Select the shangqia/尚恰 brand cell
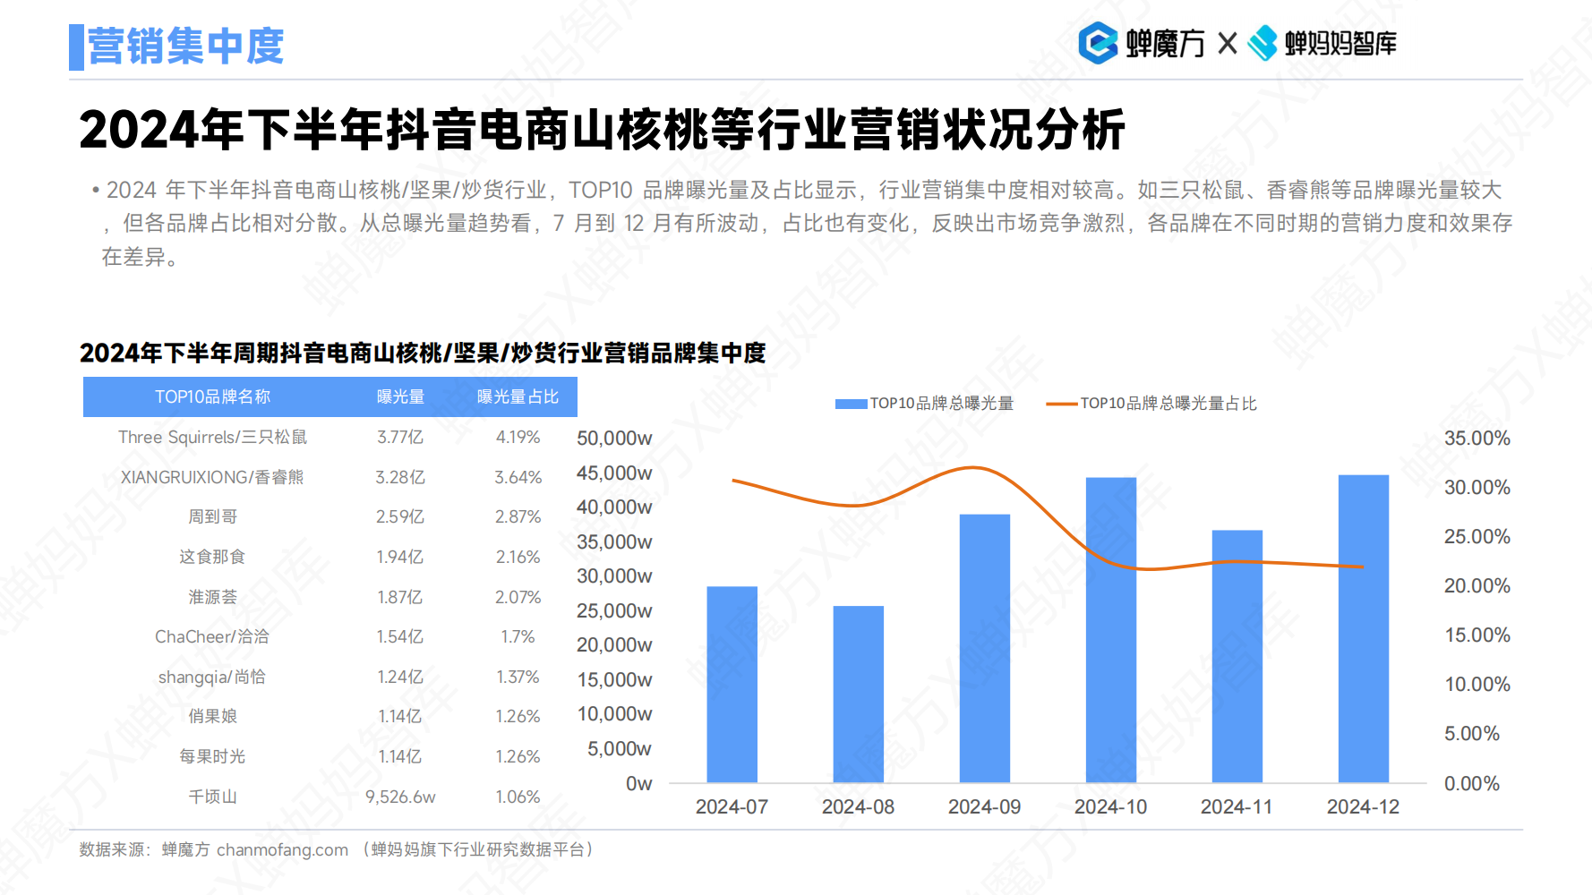 click(x=212, y=677)
